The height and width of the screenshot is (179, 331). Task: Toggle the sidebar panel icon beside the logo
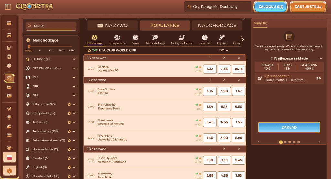point(8,7)
